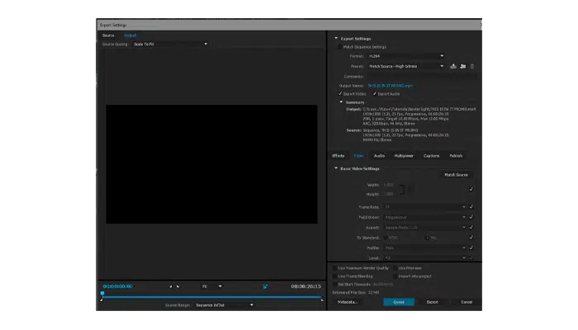
Task: Uncheck match source for Field Order
Action: click(x=471, y=217)
